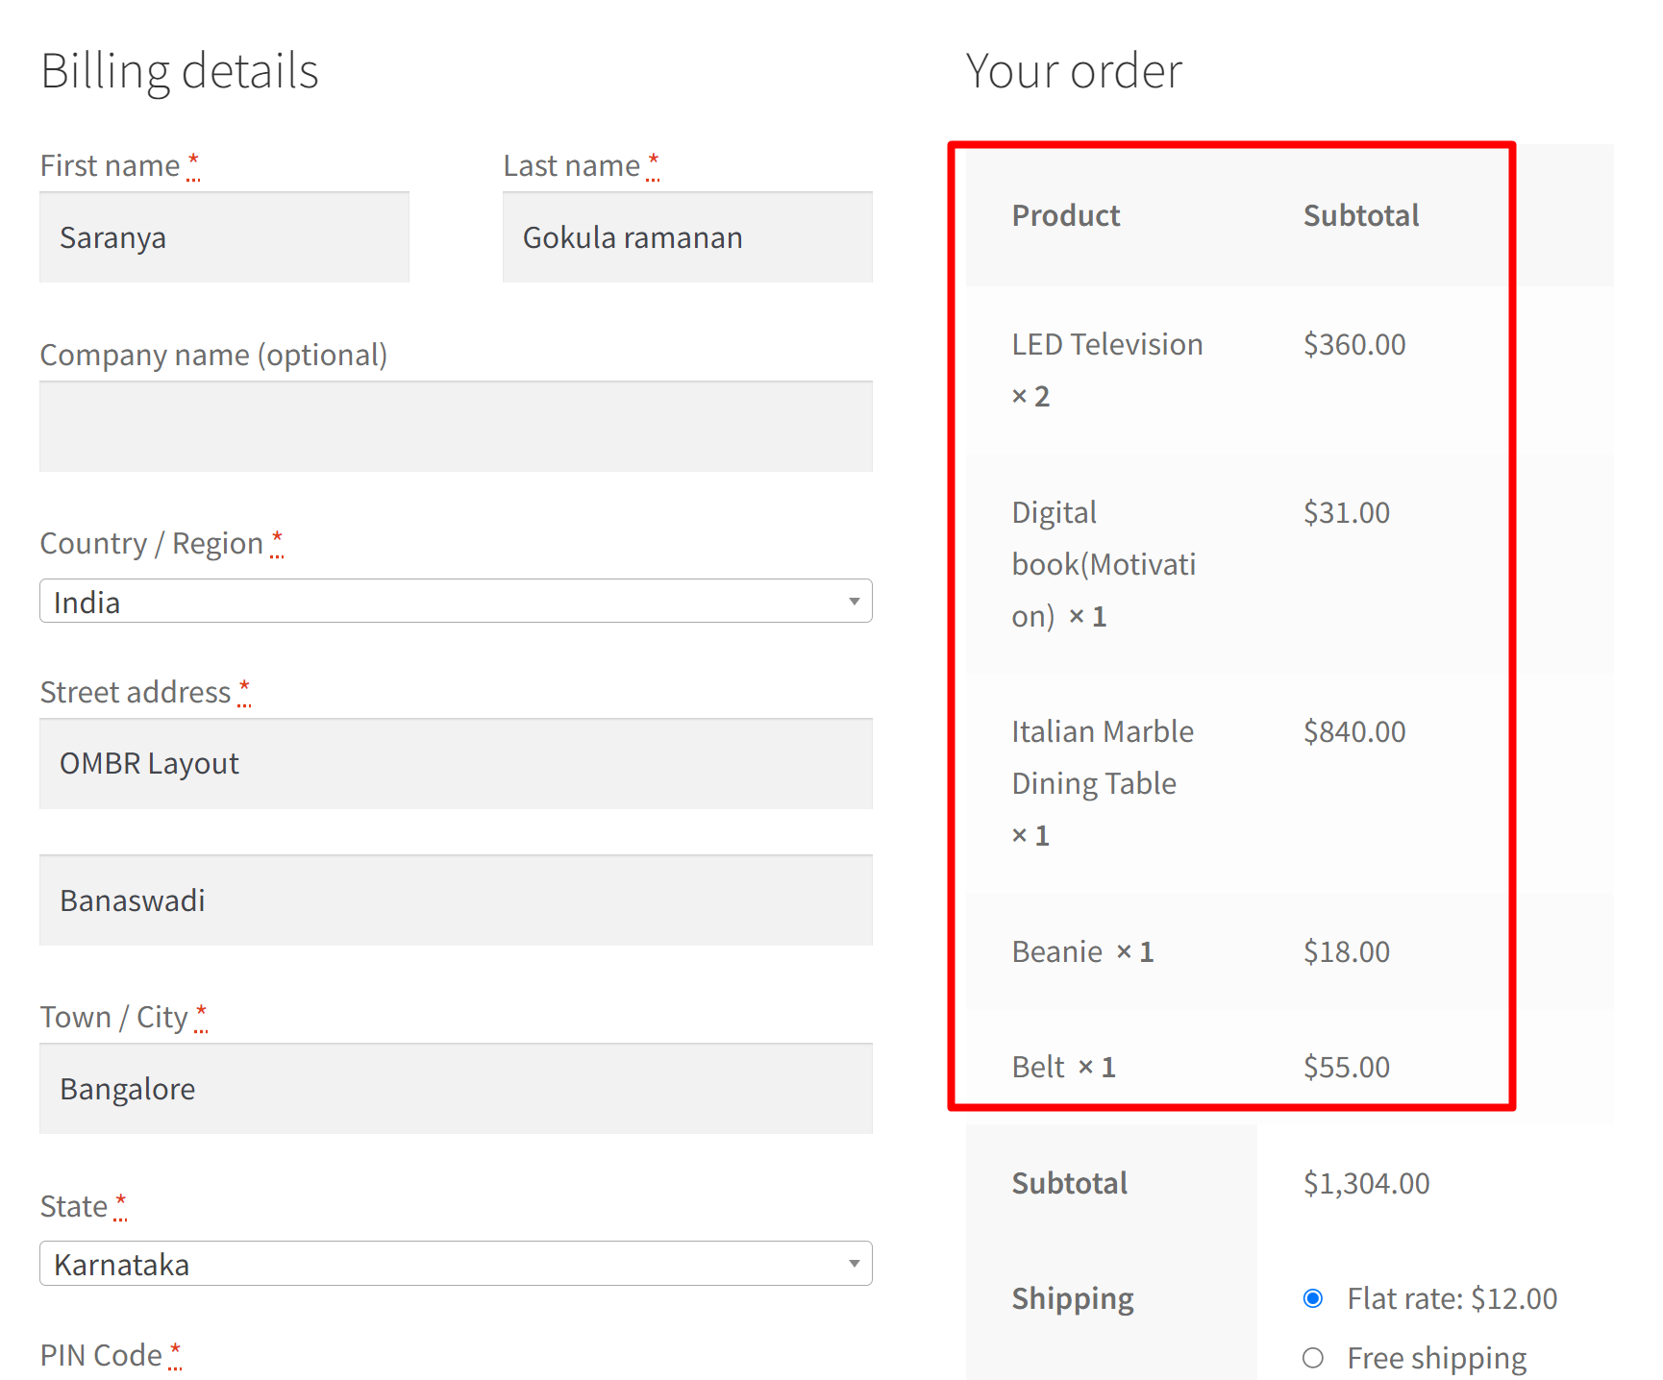Click the Your order heading
Screen dimensions: 1663x1380
1073,69
